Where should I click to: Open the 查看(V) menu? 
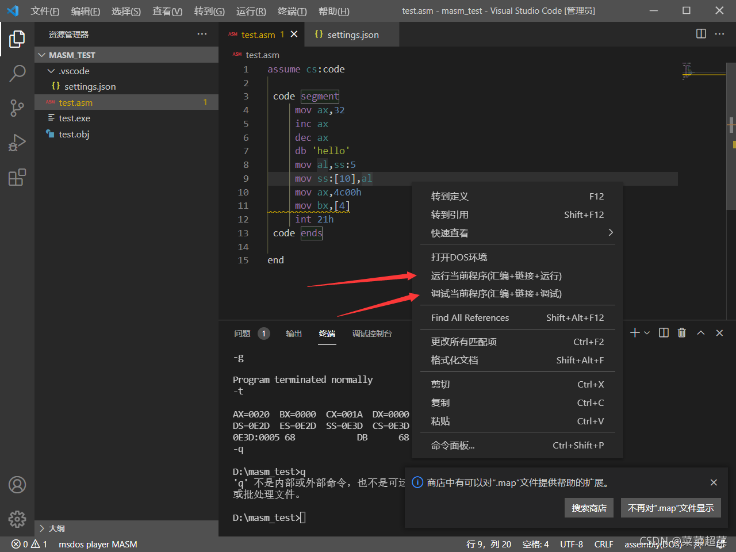(x=167, y=11)
